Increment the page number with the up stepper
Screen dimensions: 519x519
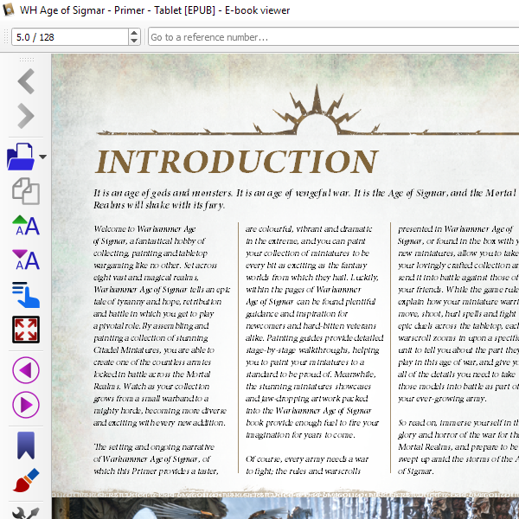[x=134, y=33]
